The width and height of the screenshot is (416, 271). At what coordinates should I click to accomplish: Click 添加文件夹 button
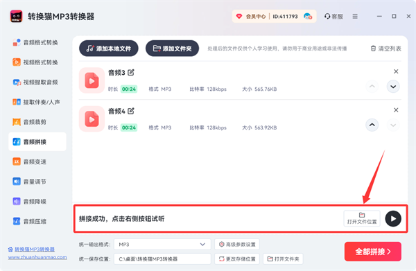[172, 49]
